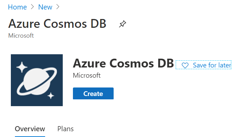Switch to the Plans tab

click(65, 129)
